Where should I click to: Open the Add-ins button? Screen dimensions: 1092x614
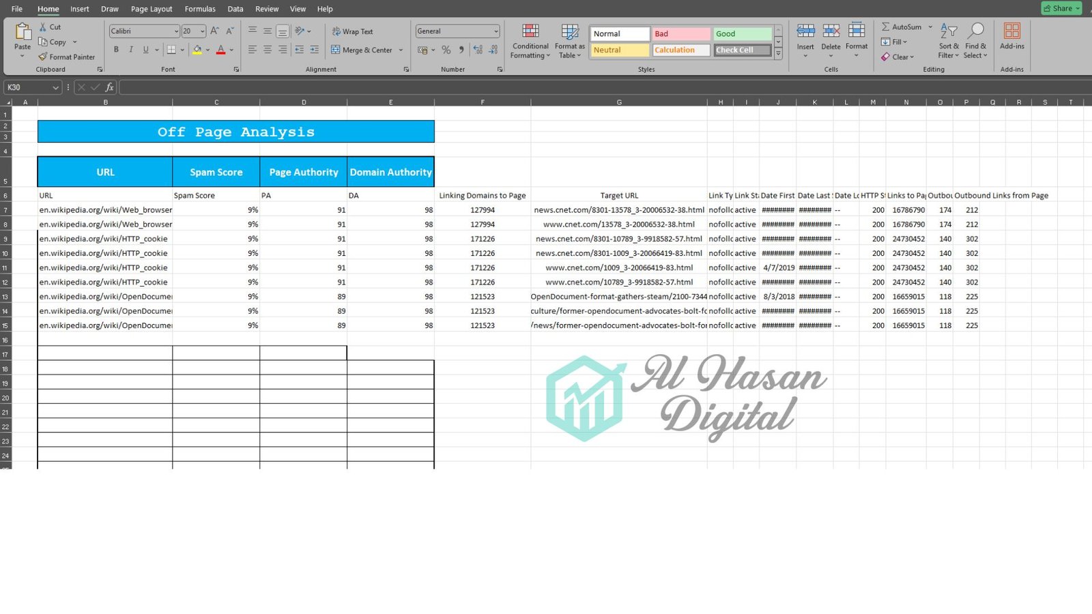point(1011,37)
